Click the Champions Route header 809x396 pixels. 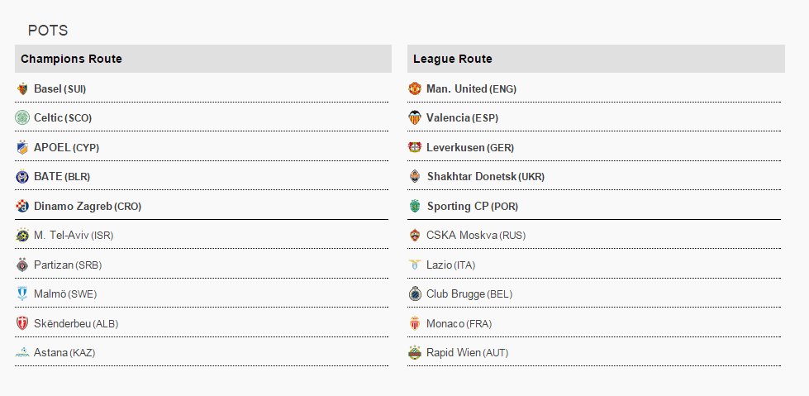click(71, 59)
